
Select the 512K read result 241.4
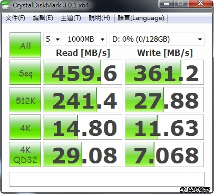click(x=83, y=100)
